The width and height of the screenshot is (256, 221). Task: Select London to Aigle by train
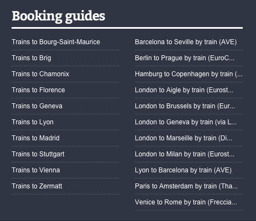[184, 90]
